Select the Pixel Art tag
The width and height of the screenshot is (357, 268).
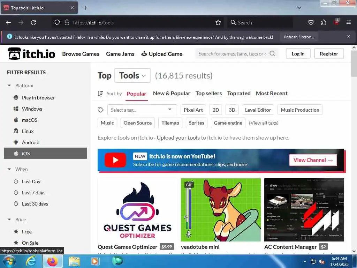[193, 110]
